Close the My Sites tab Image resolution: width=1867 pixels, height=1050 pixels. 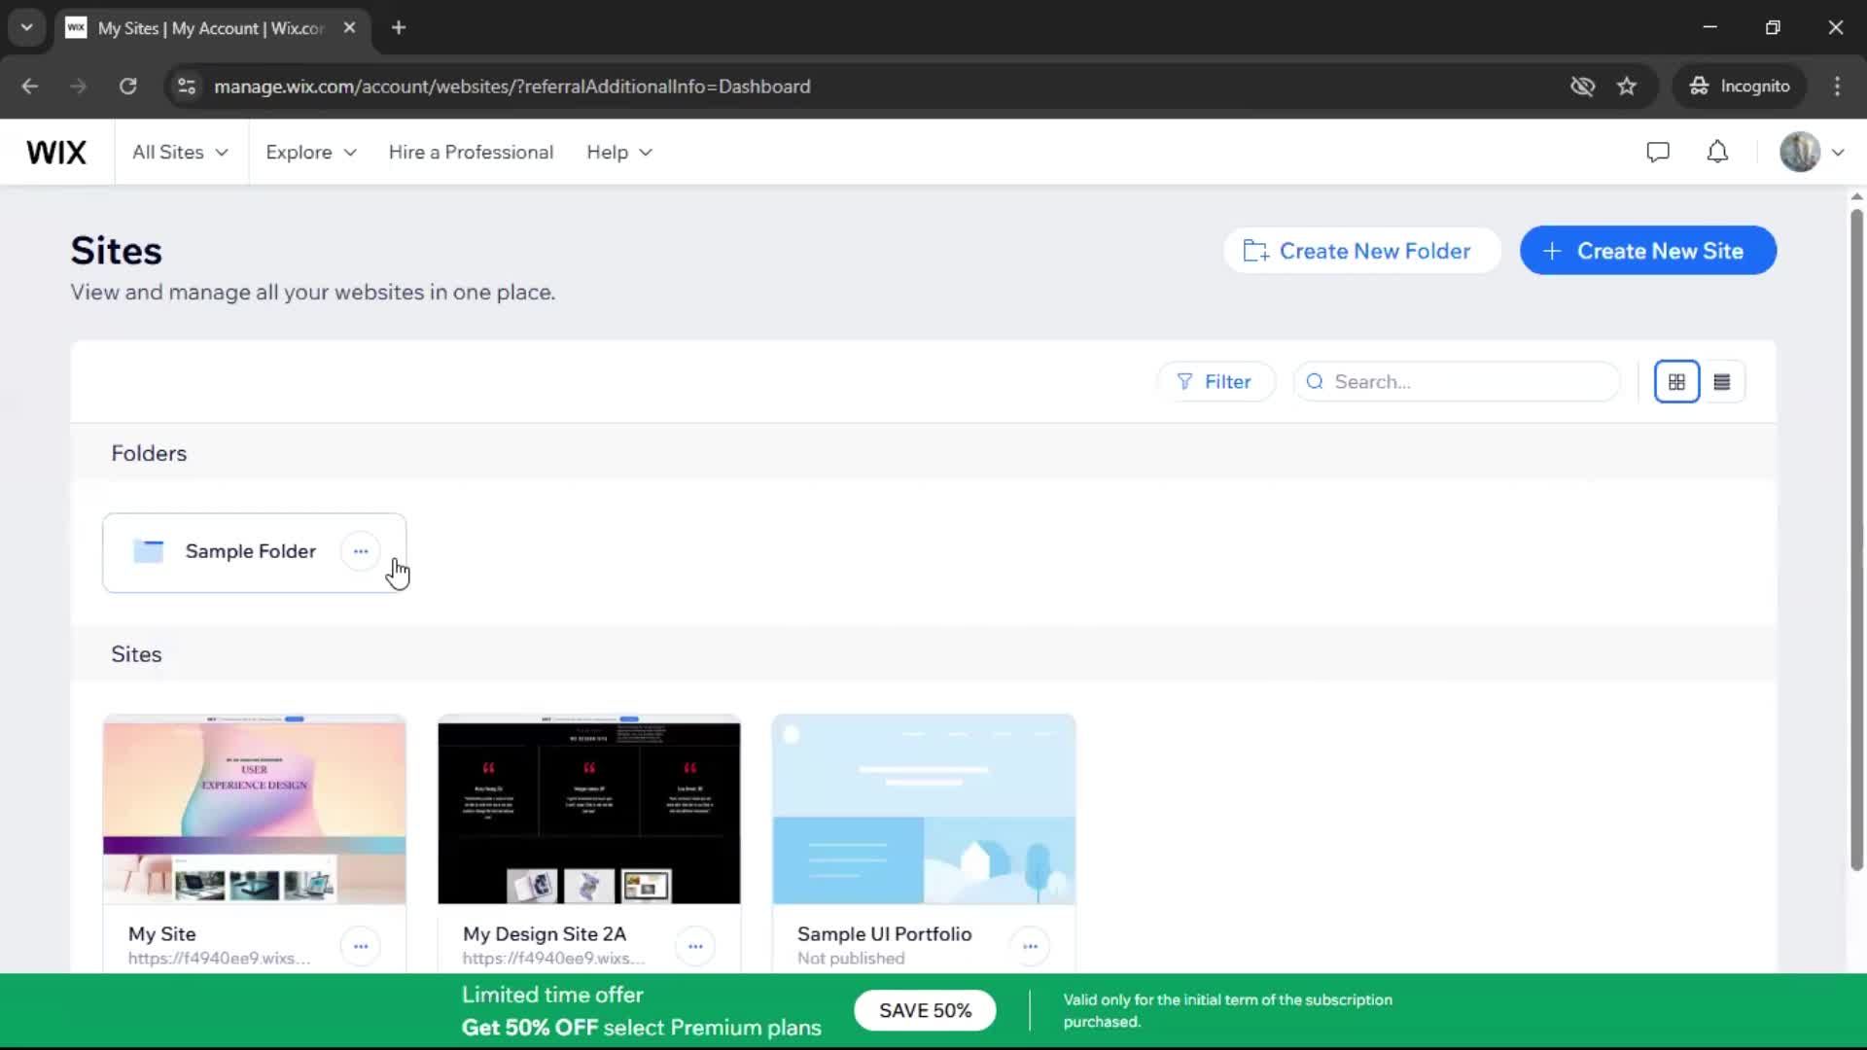point(350,28)
